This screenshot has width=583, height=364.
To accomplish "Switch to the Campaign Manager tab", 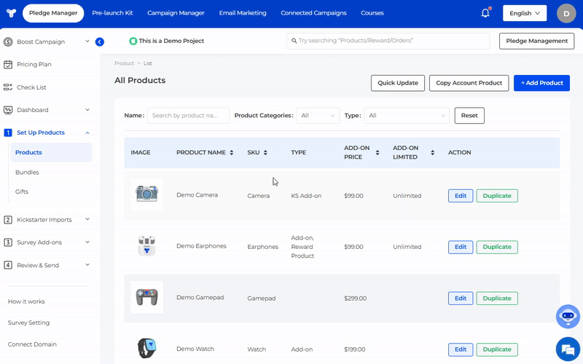I will click(x=176, y=13).
